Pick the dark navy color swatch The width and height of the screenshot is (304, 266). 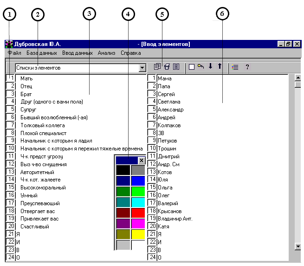click(x=123, y=181)
